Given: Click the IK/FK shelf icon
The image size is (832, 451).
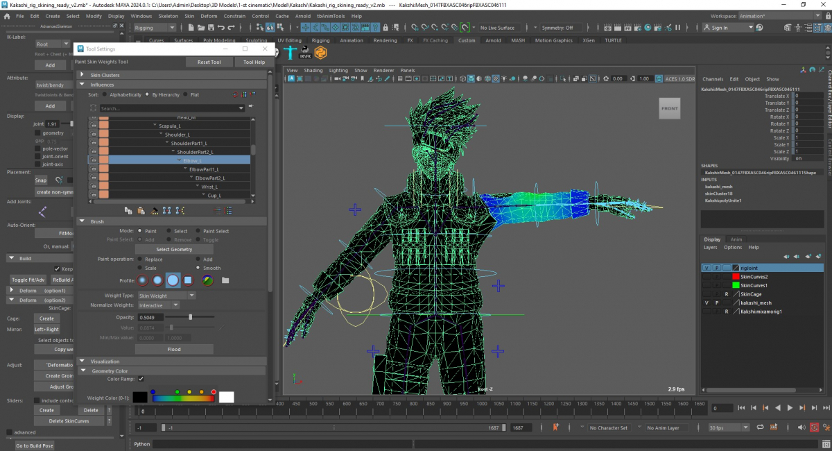Looking at the screenshot, I should click(x=305, y=53).
